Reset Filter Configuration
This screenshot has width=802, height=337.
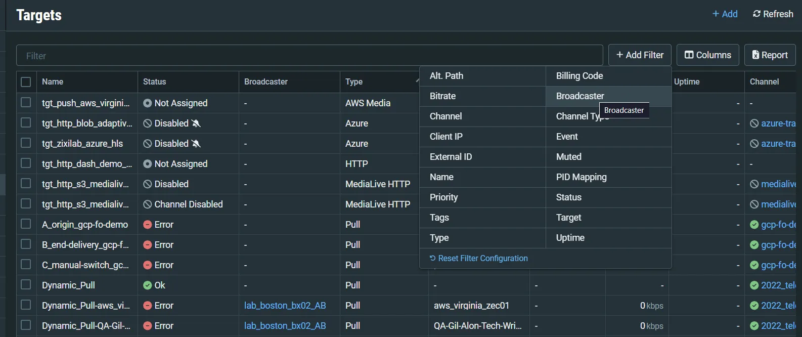pos(479,258)
